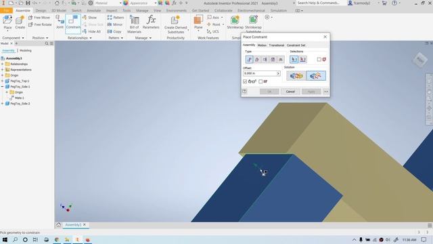Click the Place component tool
Image resolution: width=433 pixels, height=244 pixels.
7,22
